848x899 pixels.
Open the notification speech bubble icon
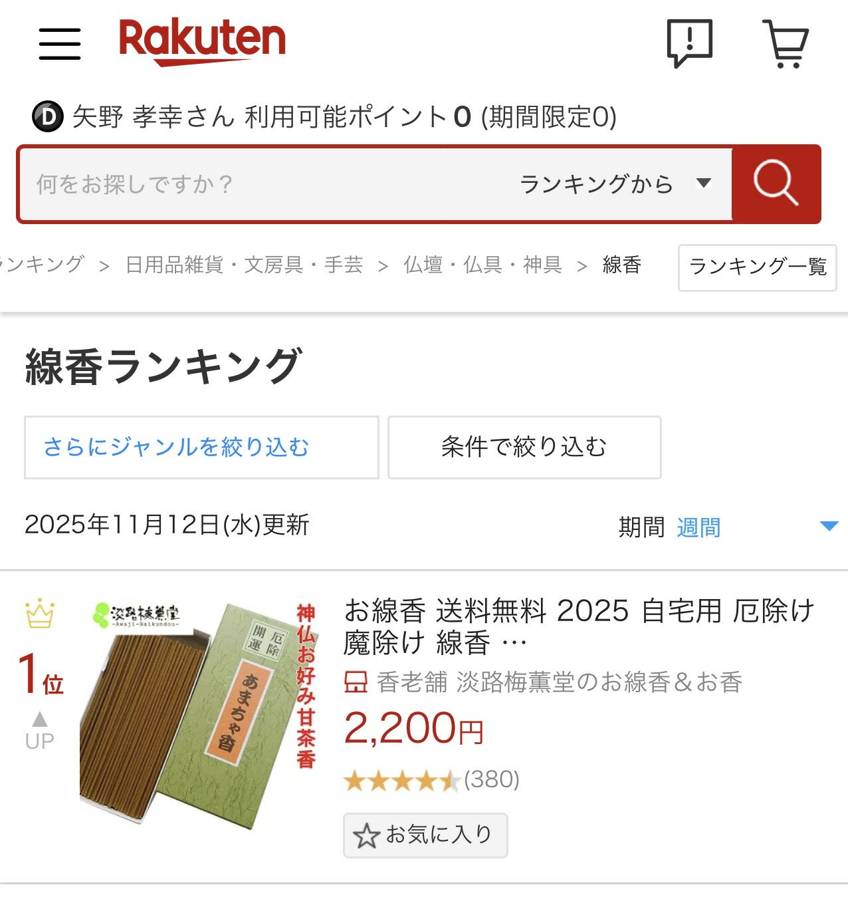(x=690, y=43)
